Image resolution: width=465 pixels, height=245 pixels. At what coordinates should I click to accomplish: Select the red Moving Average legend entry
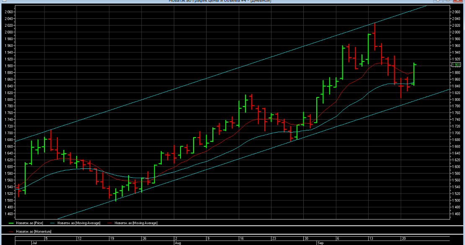(x=132, y=223)
